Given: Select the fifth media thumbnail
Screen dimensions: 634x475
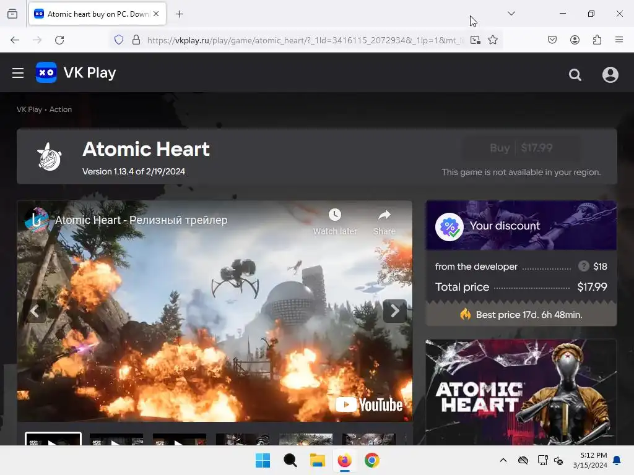Looking at the screenshot, I should coord(306,440).
